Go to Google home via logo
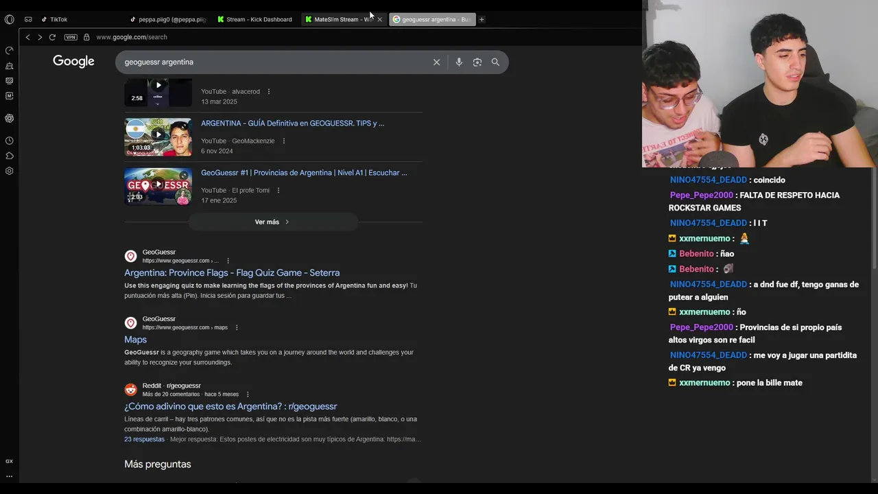 click(73, 62)
